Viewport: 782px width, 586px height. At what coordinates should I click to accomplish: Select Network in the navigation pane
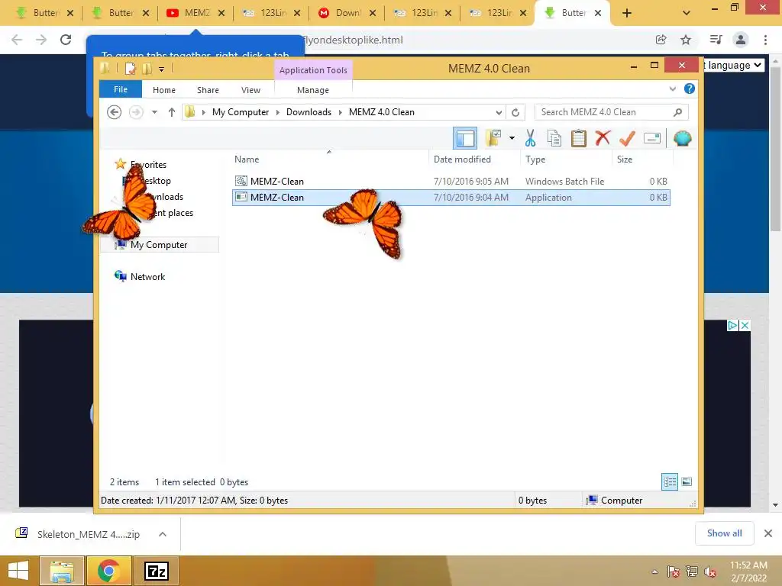(147, 276)
